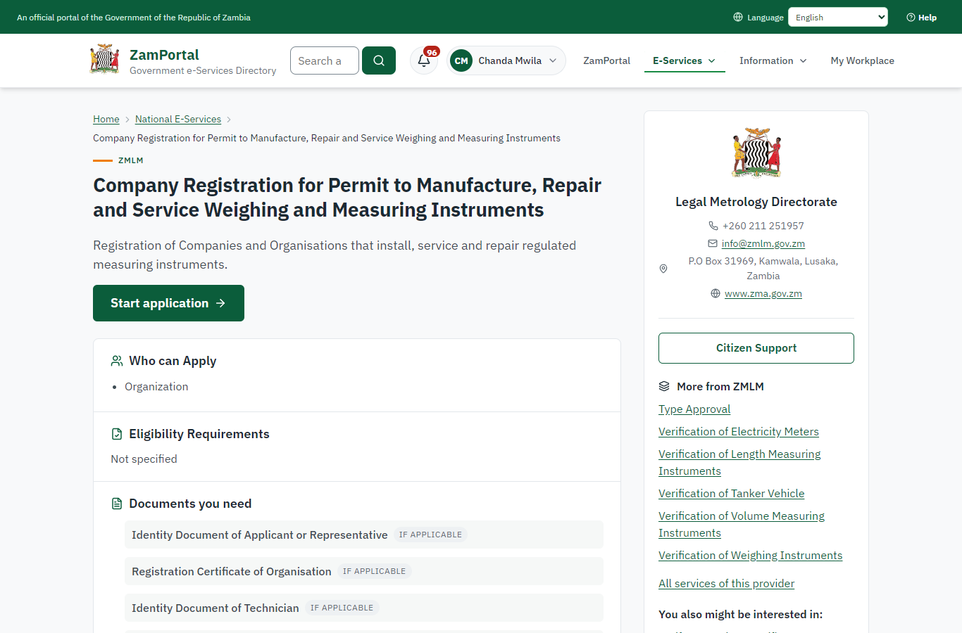This screenshot has height=633, width=962.
Task: Open notifications bell with 96 badge
Action: coord(424,60)
